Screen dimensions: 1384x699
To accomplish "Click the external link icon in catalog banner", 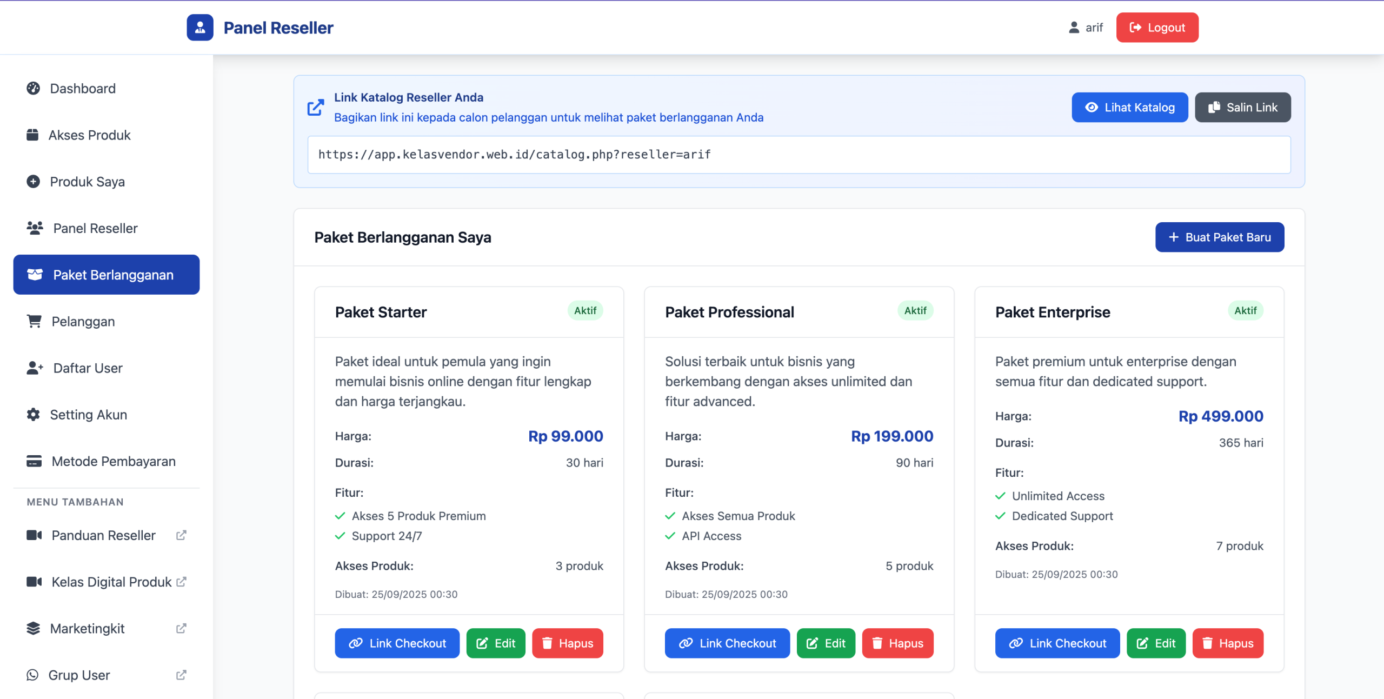I will click(x=316, y=108).
